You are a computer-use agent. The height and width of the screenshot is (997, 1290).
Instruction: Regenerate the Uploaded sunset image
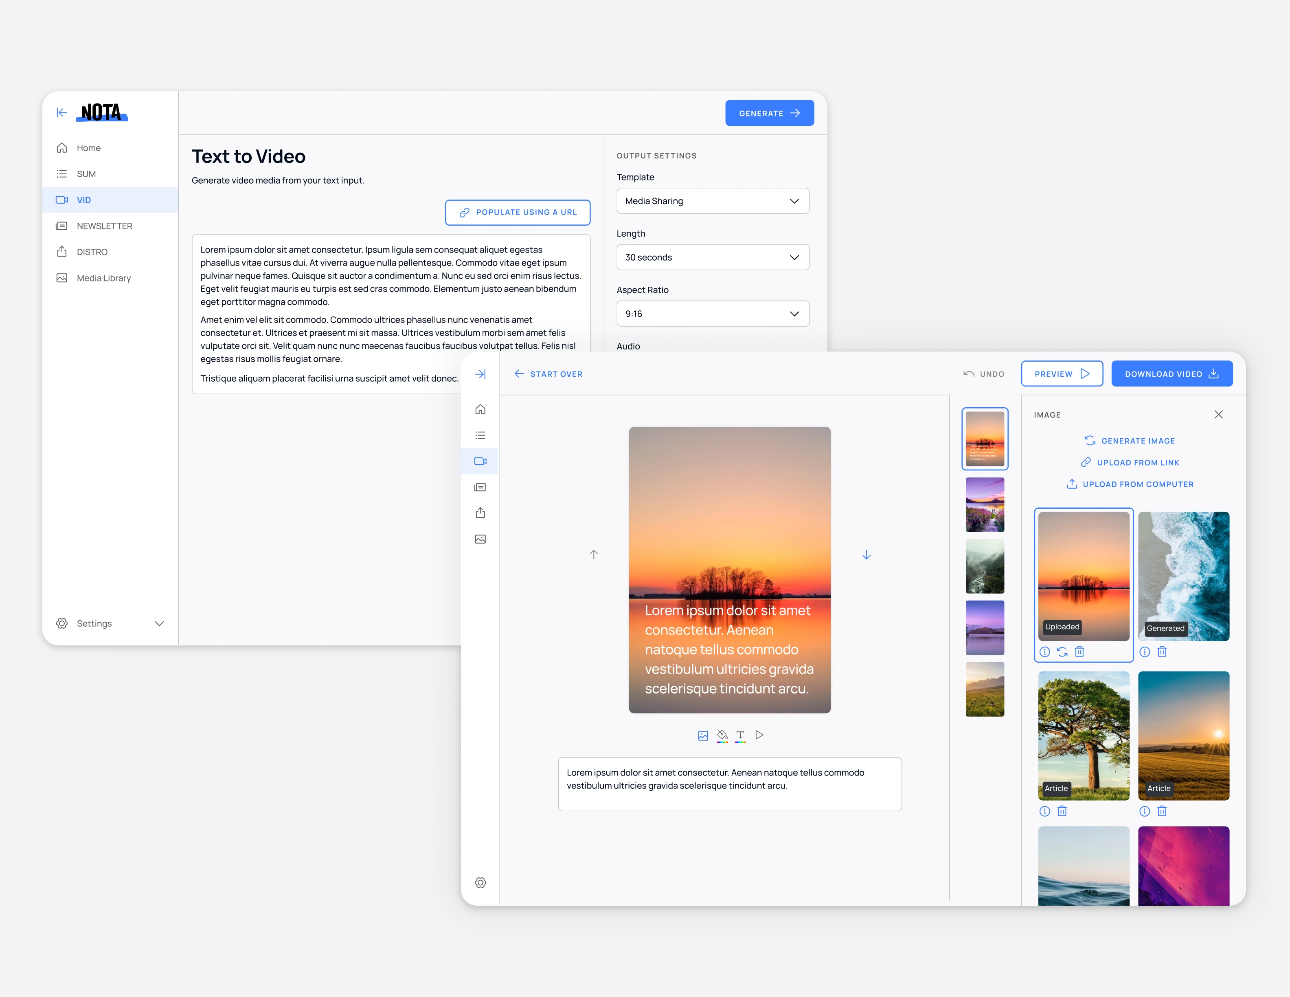[x=1062, y=652]
